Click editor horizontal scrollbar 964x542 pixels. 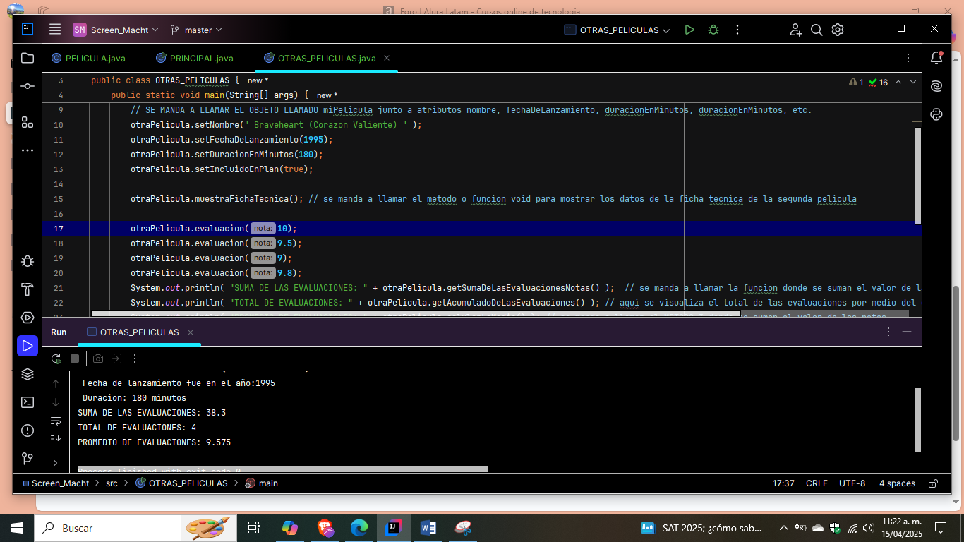(x=416, y=313)
